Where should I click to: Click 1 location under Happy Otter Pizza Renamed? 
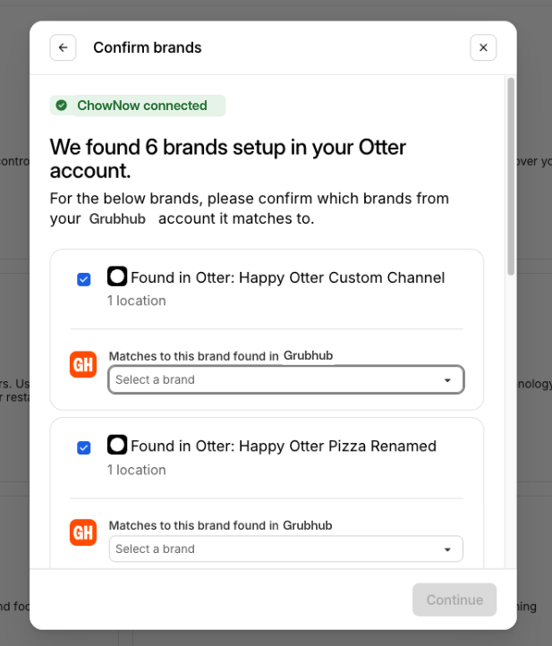click(x=137, y=470)
